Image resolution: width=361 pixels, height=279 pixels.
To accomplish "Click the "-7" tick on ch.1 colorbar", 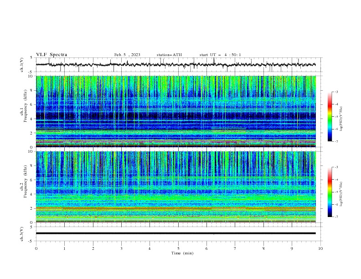I will pyautogui.click(x=336, y=142).
